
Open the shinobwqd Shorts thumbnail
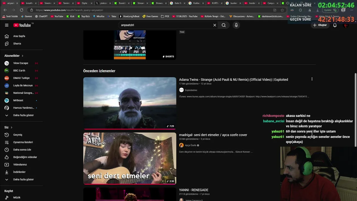click(x=130, y=45)
